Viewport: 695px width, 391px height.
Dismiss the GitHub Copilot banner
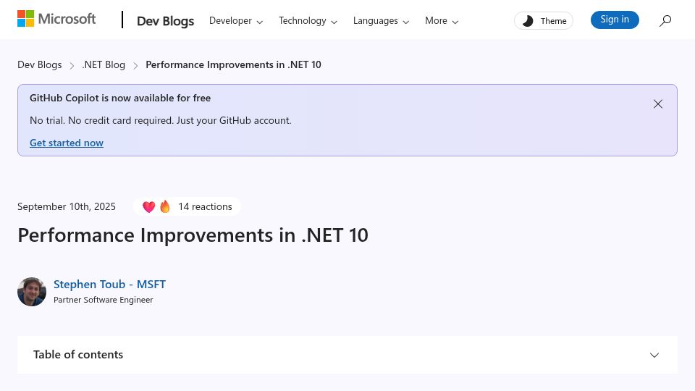tap(658, 104)
